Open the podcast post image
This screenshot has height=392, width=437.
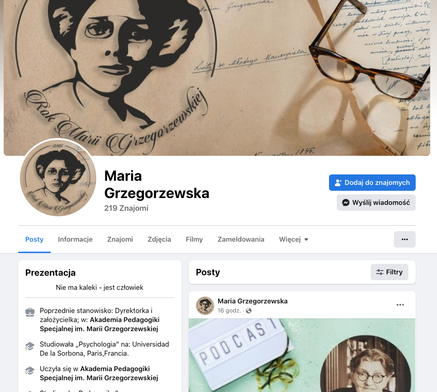tap(302, 355)
